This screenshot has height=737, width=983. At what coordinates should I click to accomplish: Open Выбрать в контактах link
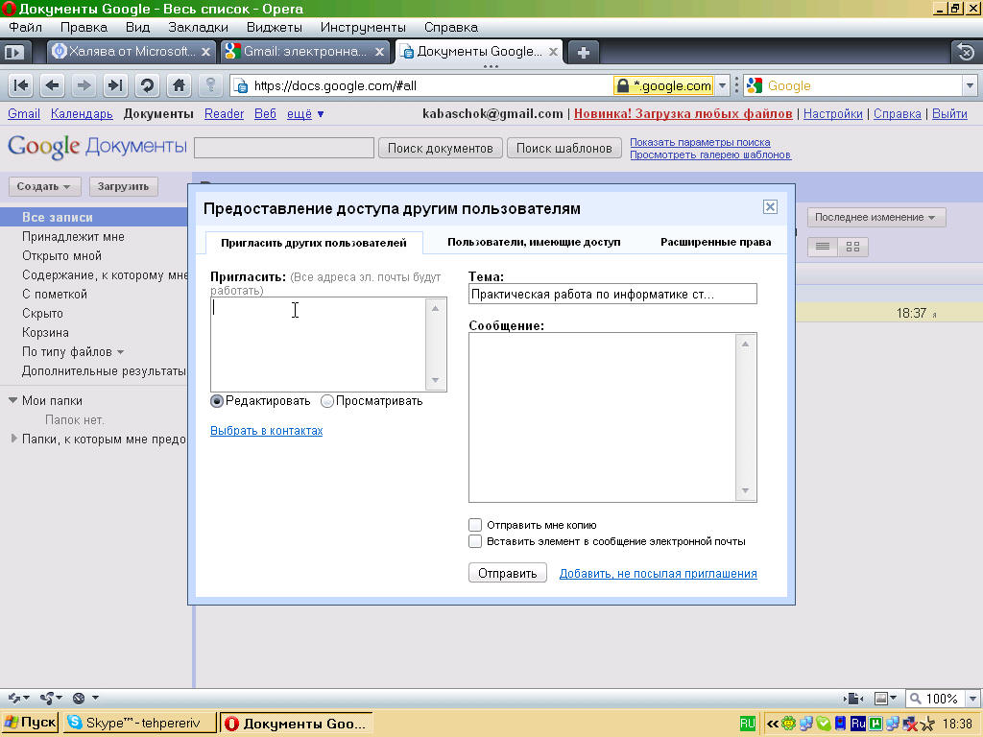coord(267,431)
